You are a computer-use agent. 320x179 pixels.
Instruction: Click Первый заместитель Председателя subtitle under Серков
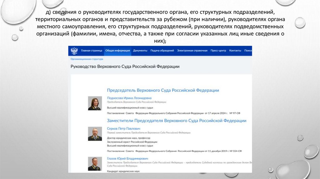pos(148,133)
